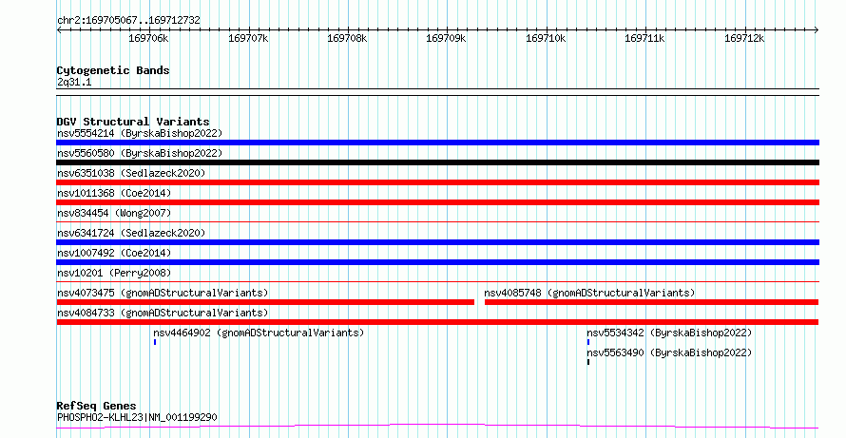846x438 pixels.
Task: Click the 169711k ruler position
Action: [x=645, y=39]
